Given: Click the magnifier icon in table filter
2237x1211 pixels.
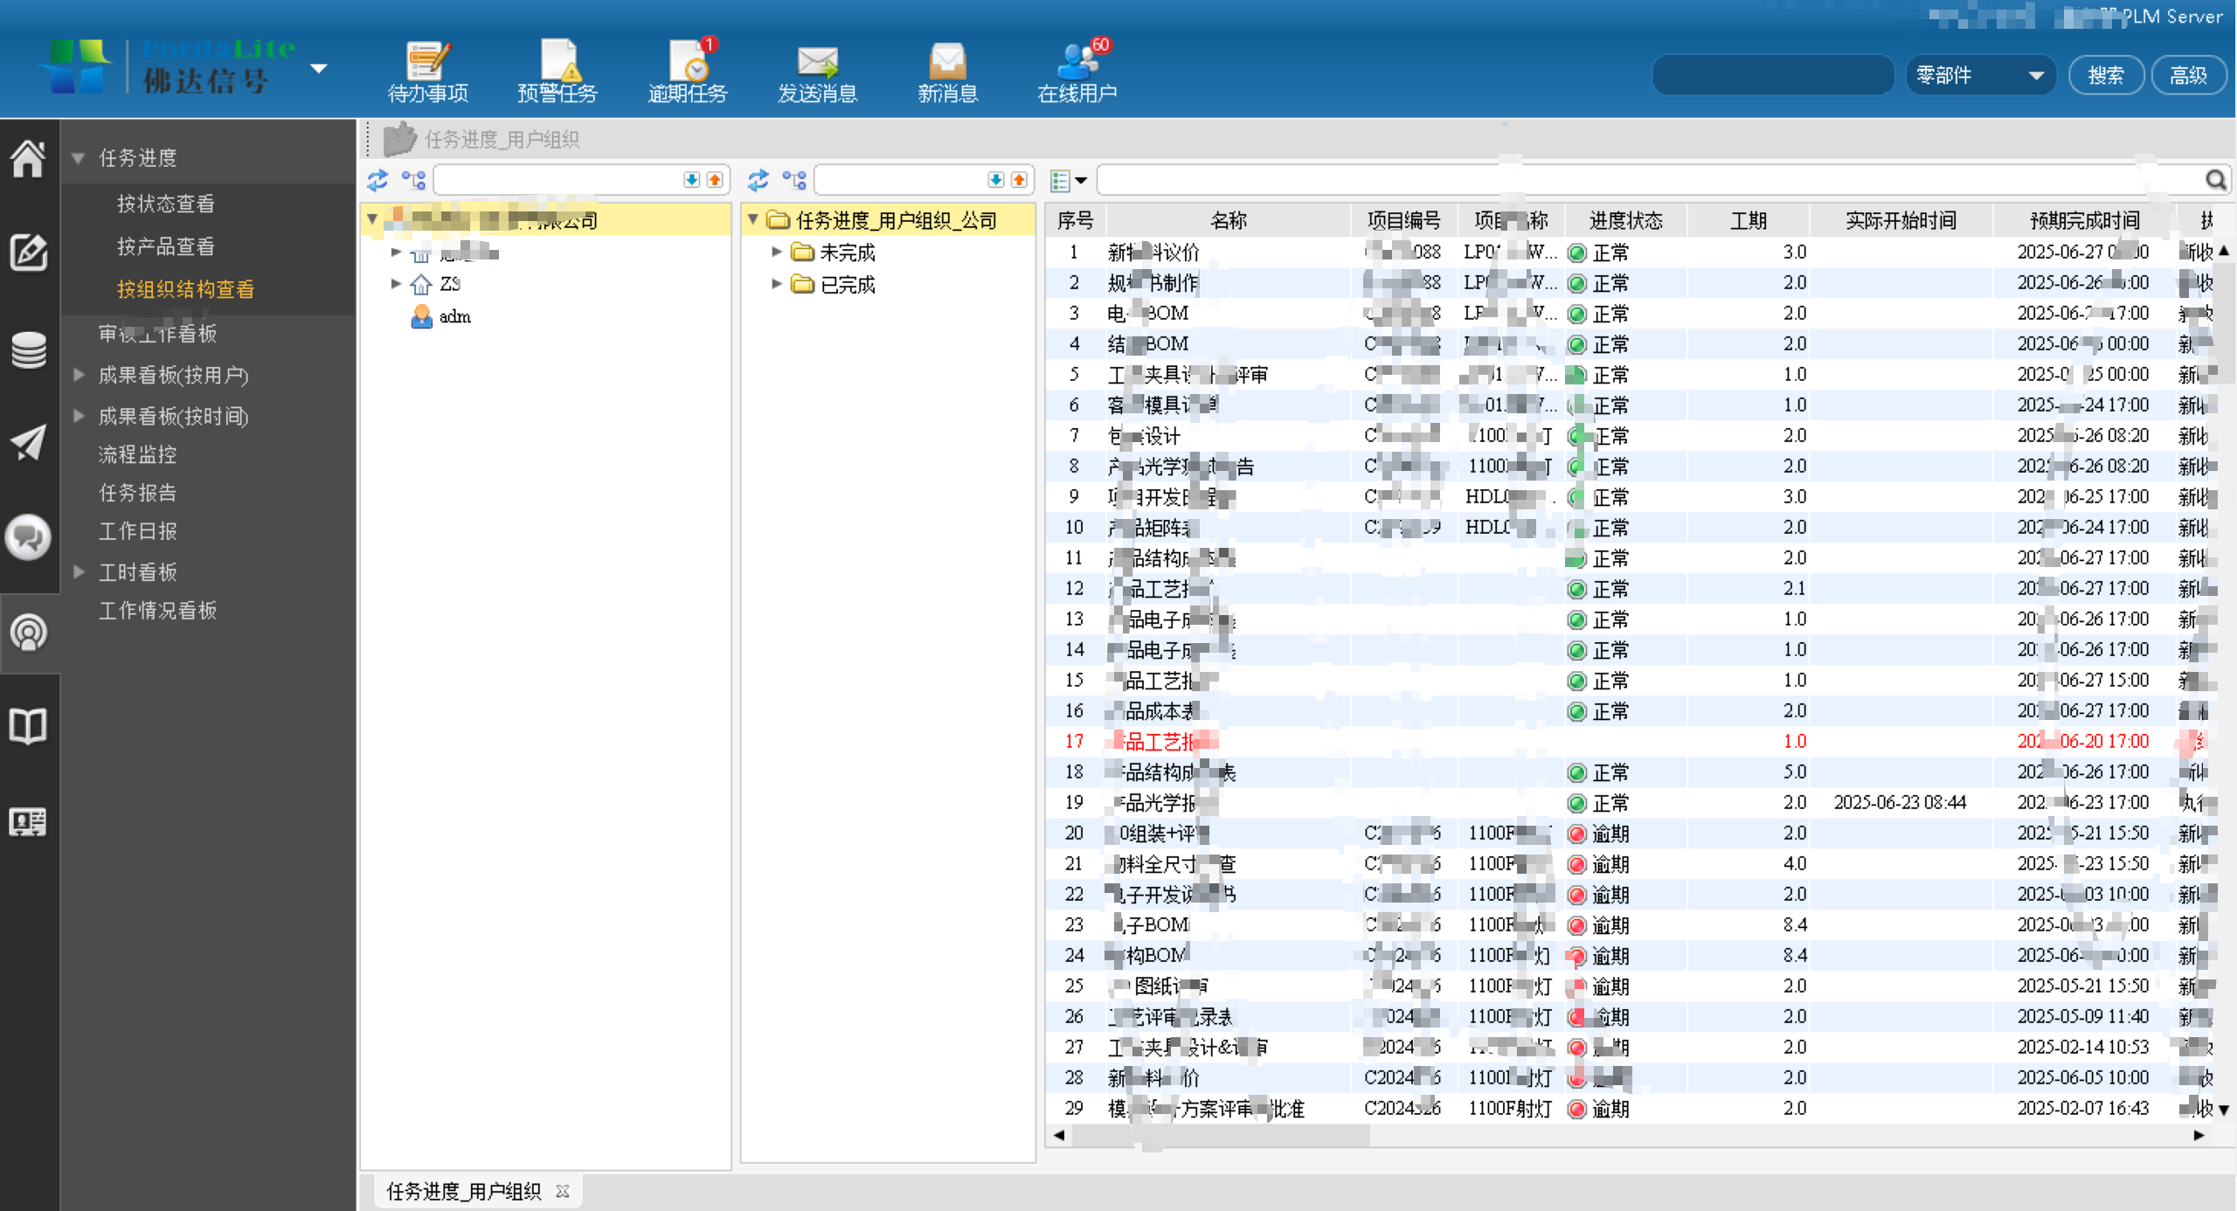Looking at the screenshot, I should pyautogui.click(x=2215, y=180).
